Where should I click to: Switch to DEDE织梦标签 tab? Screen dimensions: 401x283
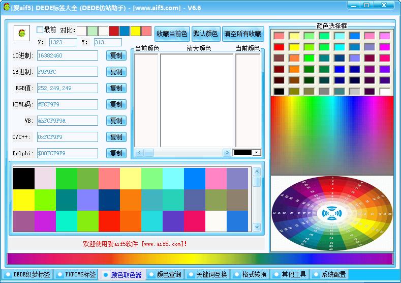coord(27,274)
